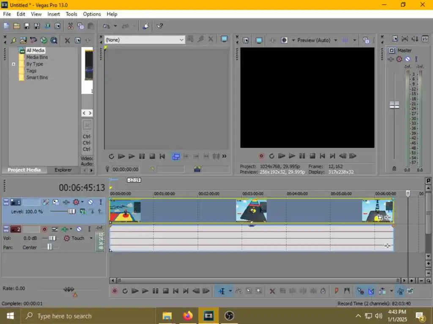Open Overlays grid dropdown arrow in preview
The image size is (433, 324).
(355, 40)
